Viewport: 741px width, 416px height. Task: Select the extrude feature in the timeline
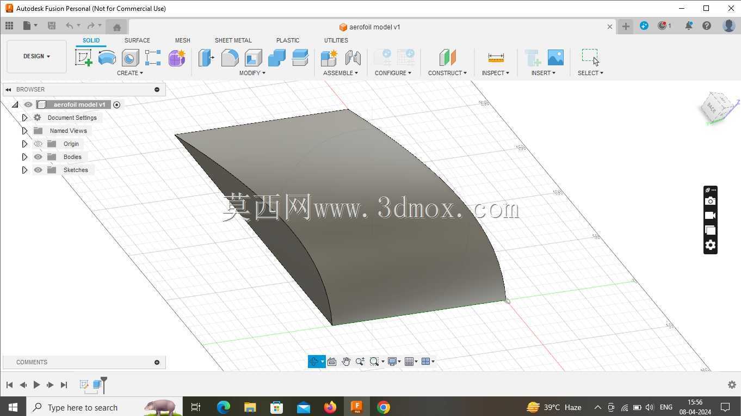(97, 385)
